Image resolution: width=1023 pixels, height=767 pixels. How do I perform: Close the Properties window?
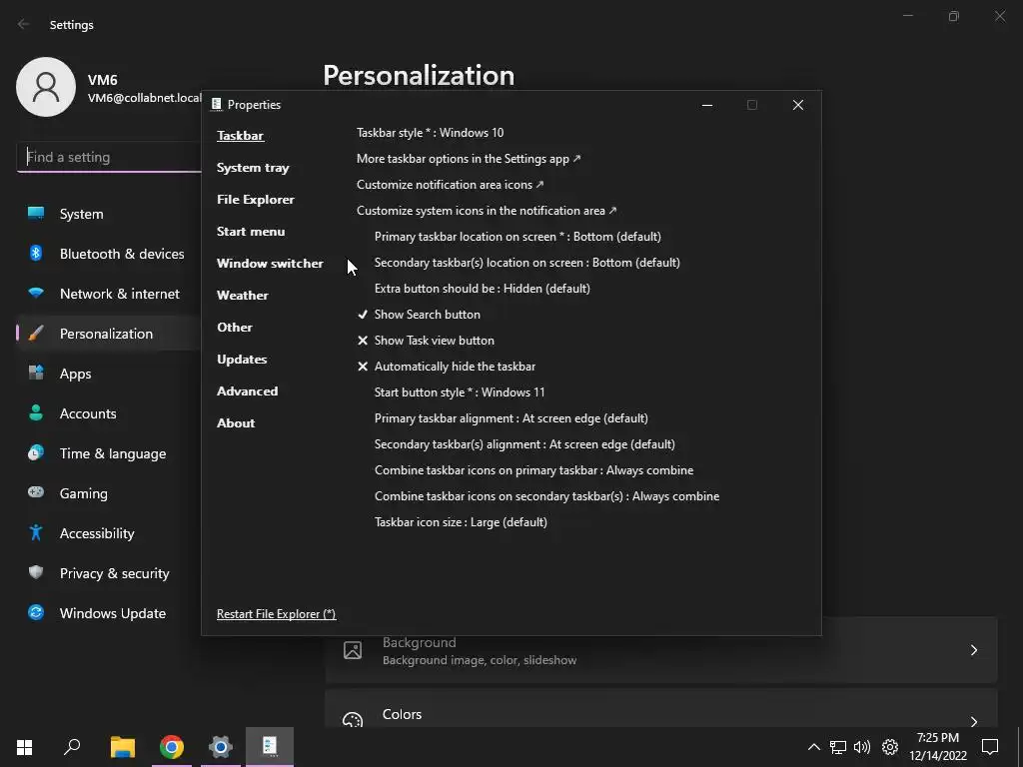click(798, 105)
